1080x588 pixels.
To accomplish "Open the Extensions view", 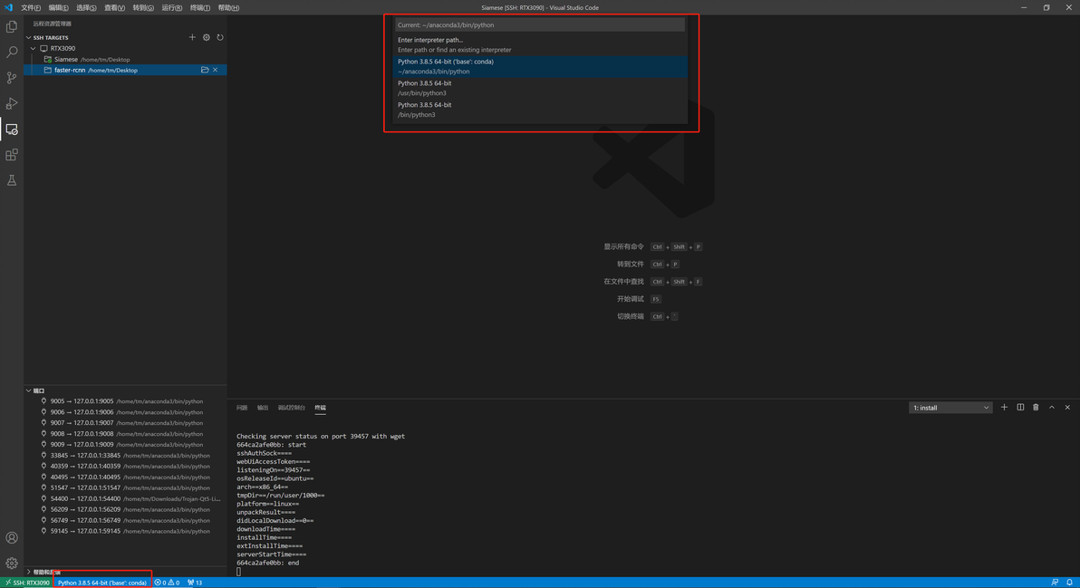I will click(12, 155).
